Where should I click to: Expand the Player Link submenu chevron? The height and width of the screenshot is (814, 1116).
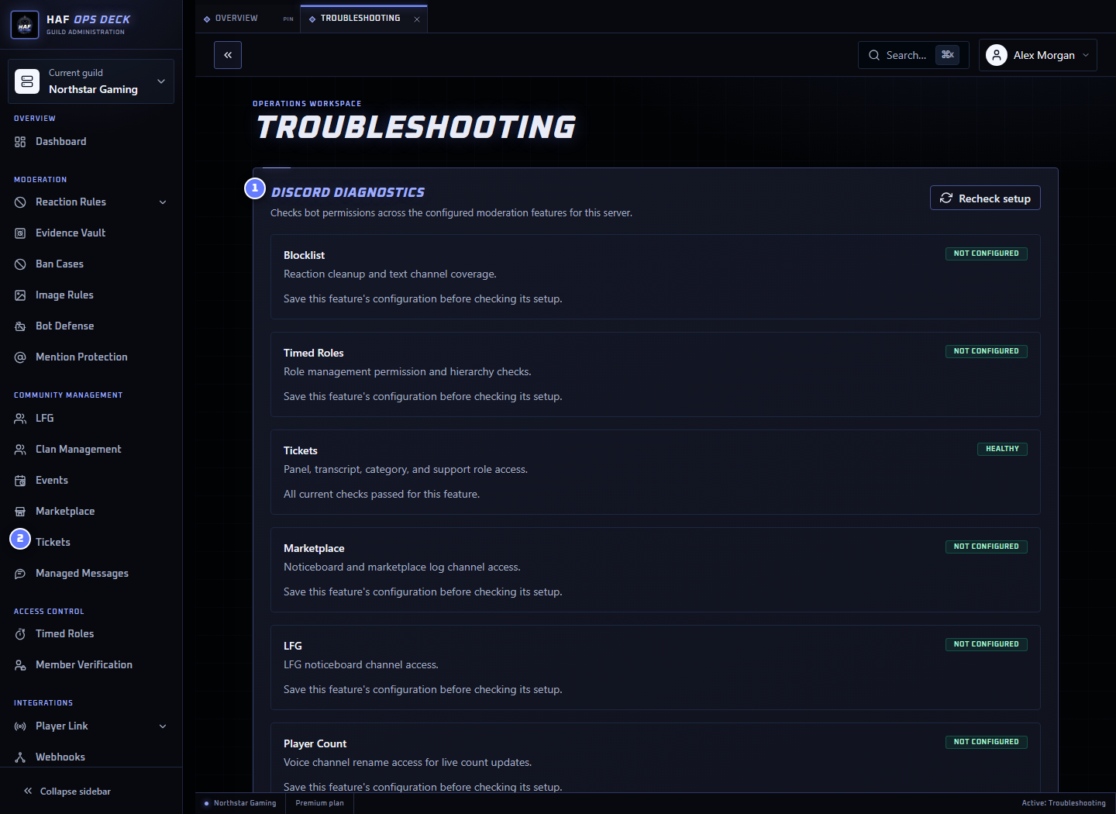[x=163, y=726]
